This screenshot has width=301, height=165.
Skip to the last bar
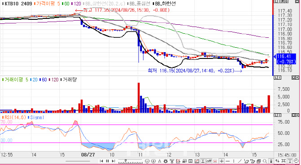click(114, 161)
